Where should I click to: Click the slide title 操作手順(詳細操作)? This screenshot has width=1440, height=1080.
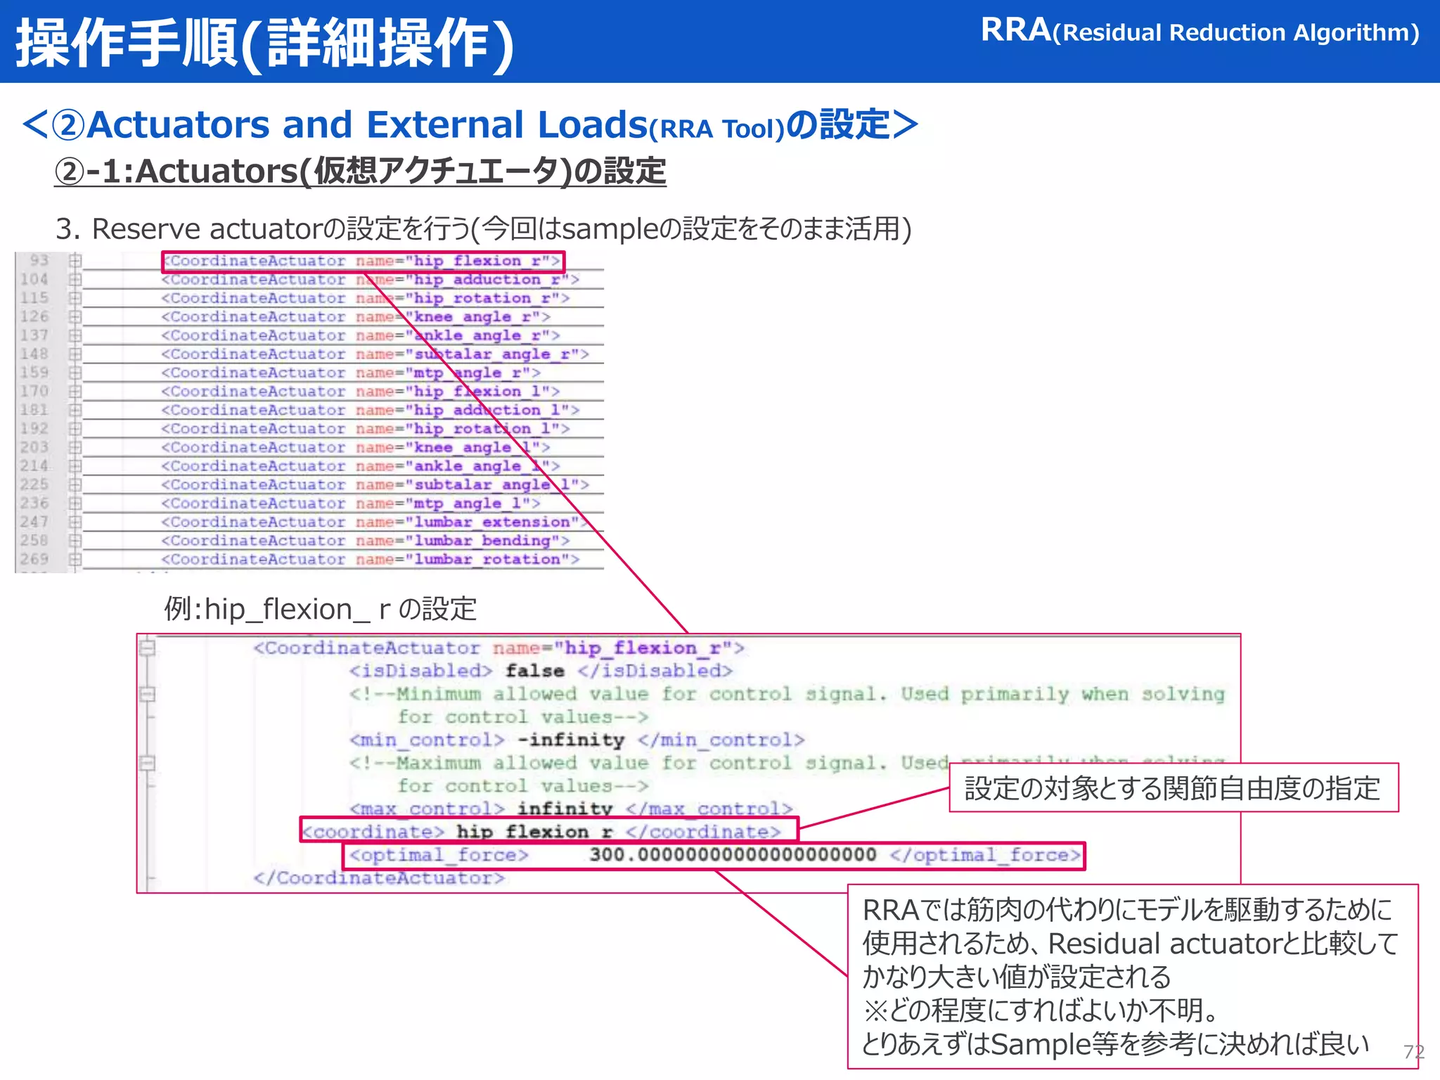265,44
